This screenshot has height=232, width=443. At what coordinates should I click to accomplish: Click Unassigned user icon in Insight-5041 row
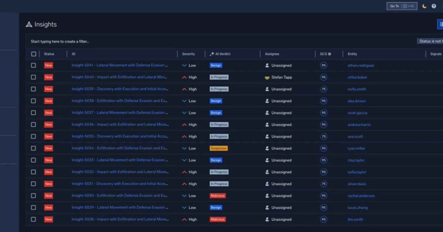pos(267,65)
